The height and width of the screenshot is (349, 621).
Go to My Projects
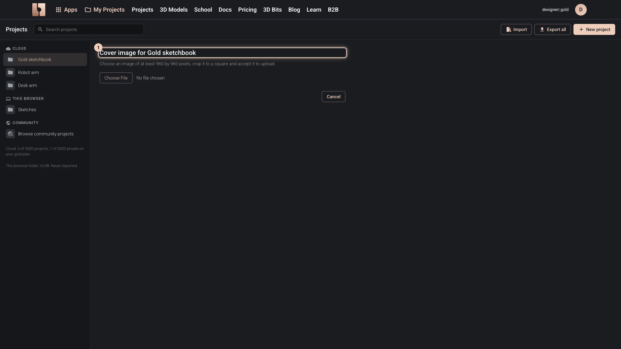coord(105,10)
